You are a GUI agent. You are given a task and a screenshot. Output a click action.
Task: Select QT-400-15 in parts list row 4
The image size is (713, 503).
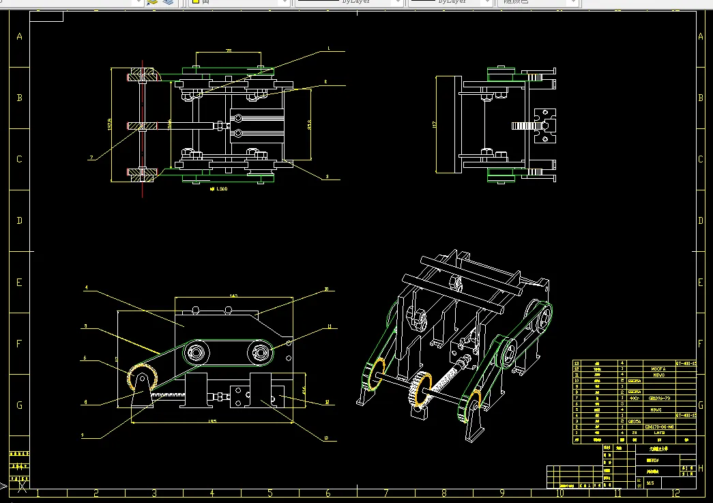point(686,415)
